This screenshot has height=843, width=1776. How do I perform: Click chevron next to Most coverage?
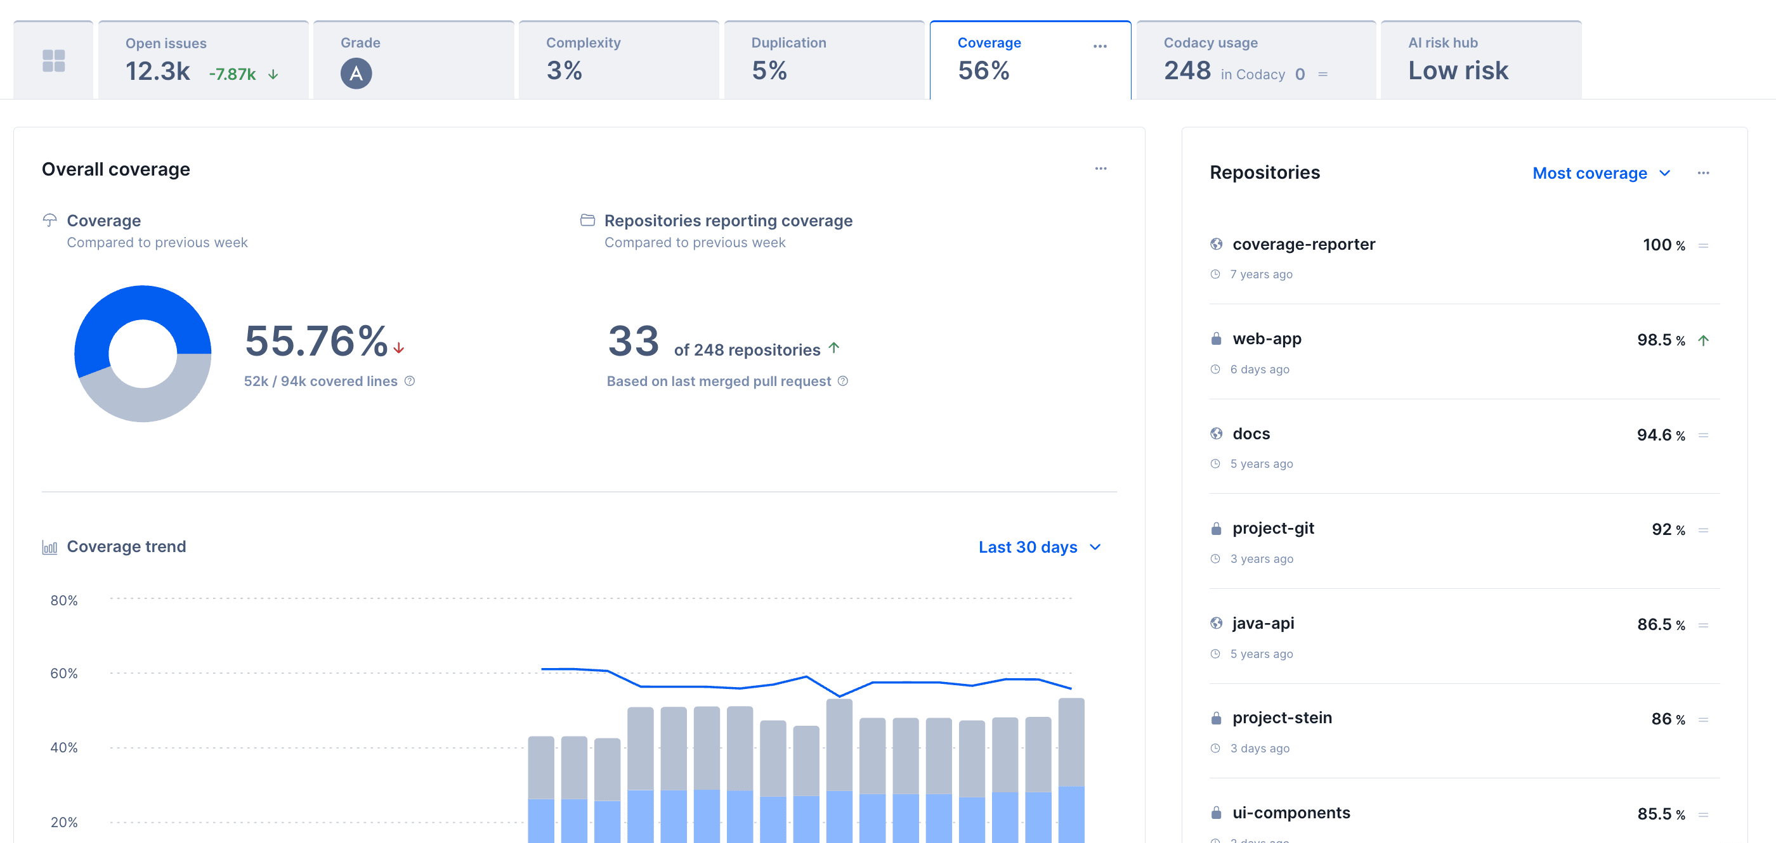click(1664, 173)
